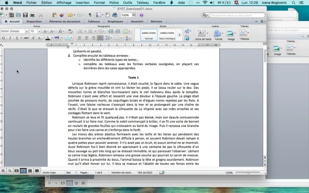Image resolution: width=309 pixels, height=193 pixels.
Task: Open the Media Browser icon
Action: [115, 15]
